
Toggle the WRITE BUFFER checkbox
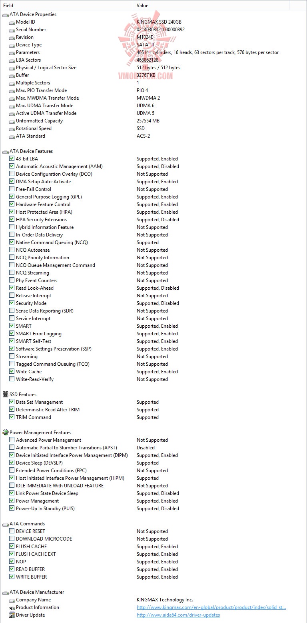[12, 577]
